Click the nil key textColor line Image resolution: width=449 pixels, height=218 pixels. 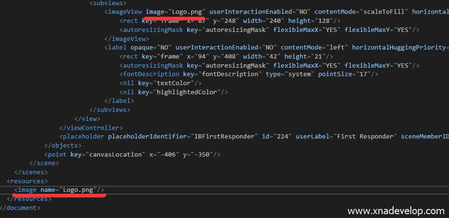coord(155,83)
